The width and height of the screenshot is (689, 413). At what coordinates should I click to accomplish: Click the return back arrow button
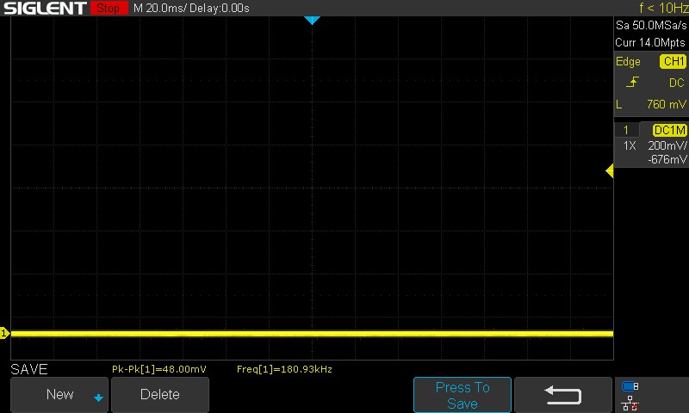tap(563, 395)
